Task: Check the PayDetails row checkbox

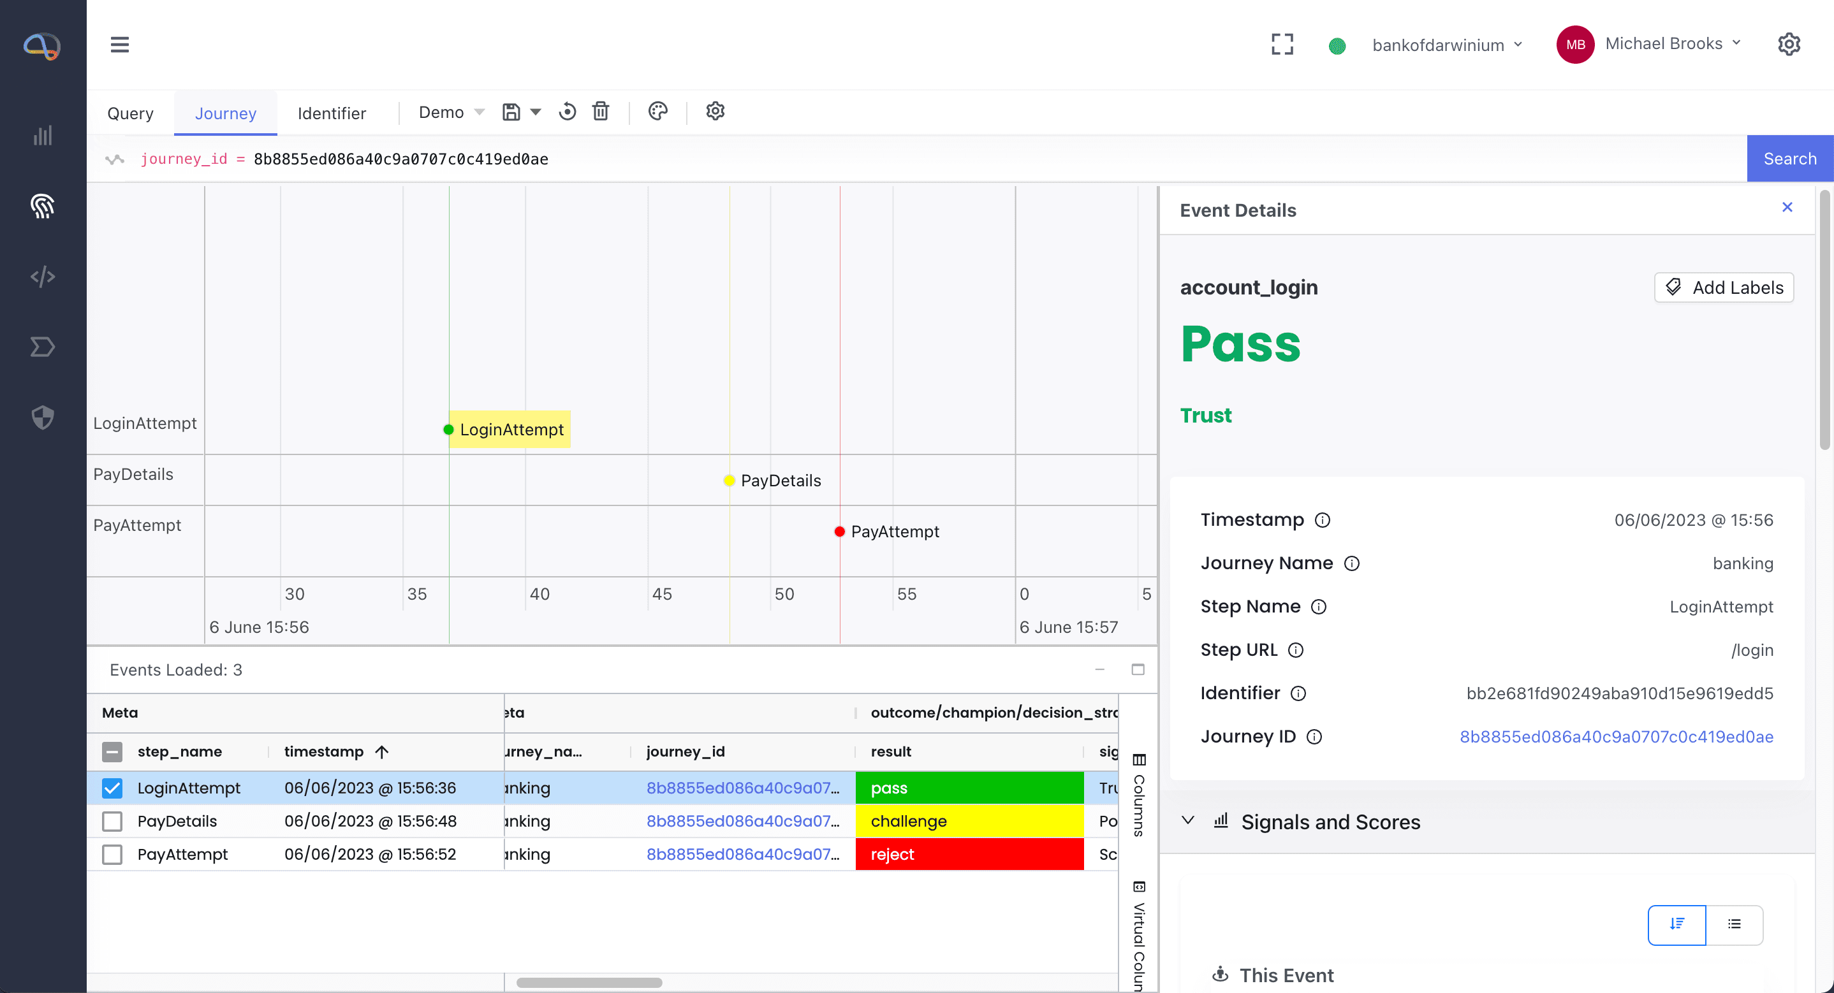Action: tap(112, 821)
